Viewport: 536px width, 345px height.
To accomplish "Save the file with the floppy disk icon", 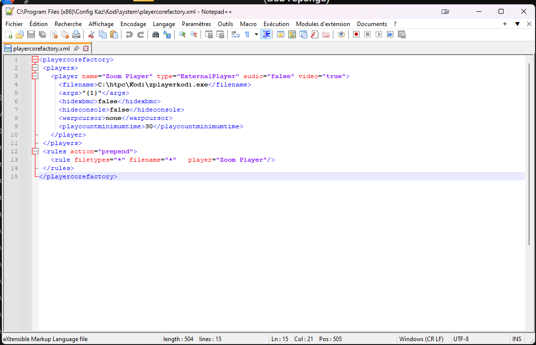I will coord(30,34).
